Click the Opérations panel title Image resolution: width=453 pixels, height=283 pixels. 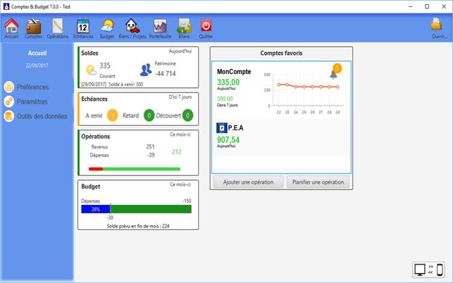[96, 137]
